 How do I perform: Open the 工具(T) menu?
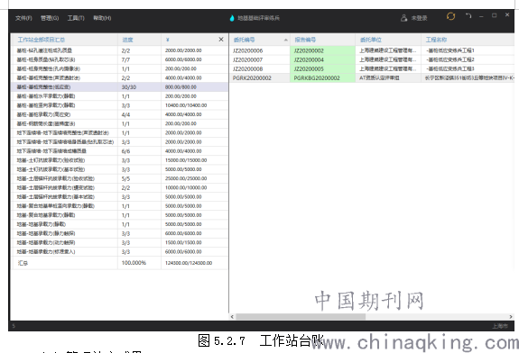[76, 18]
